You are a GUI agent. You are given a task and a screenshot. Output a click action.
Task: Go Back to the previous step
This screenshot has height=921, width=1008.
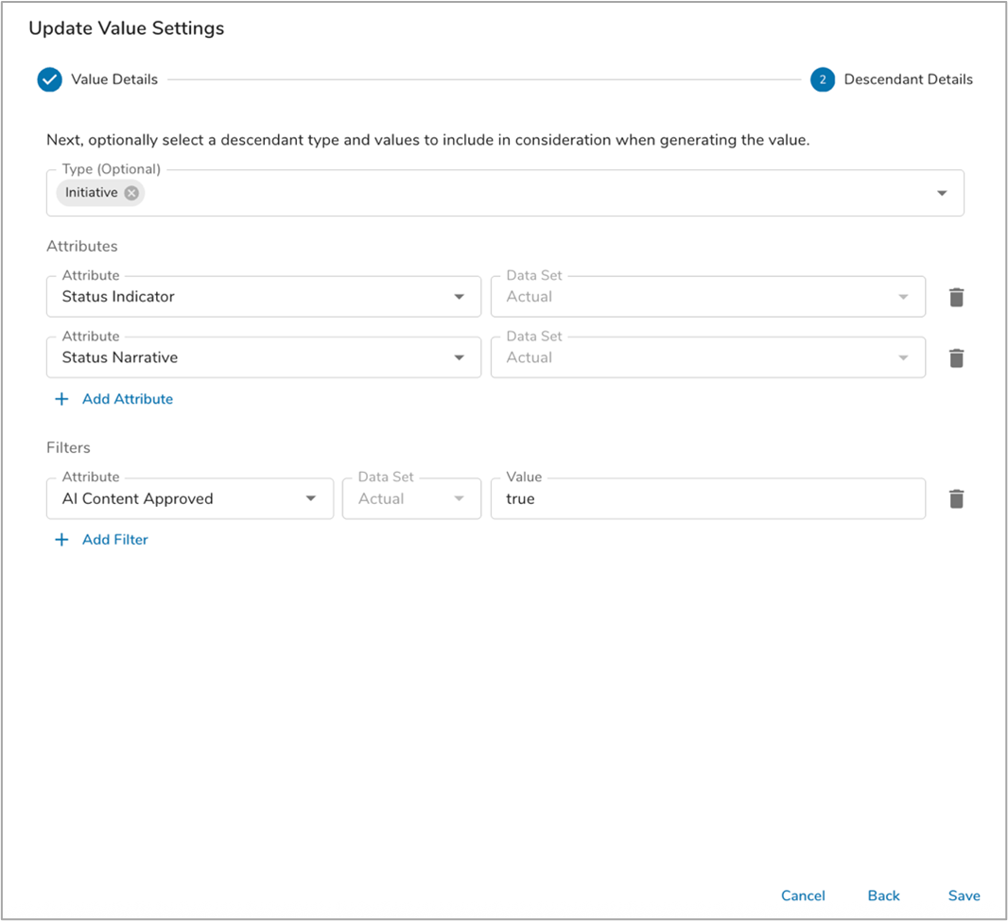tap(883, 895)
